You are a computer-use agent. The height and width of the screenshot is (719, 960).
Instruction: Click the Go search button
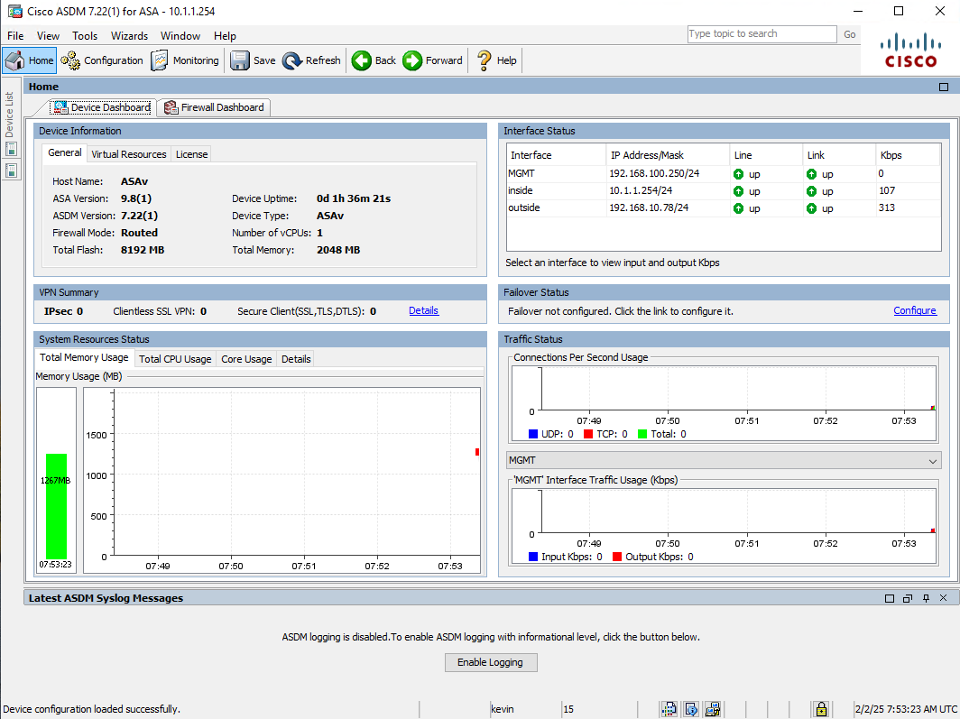849,34
